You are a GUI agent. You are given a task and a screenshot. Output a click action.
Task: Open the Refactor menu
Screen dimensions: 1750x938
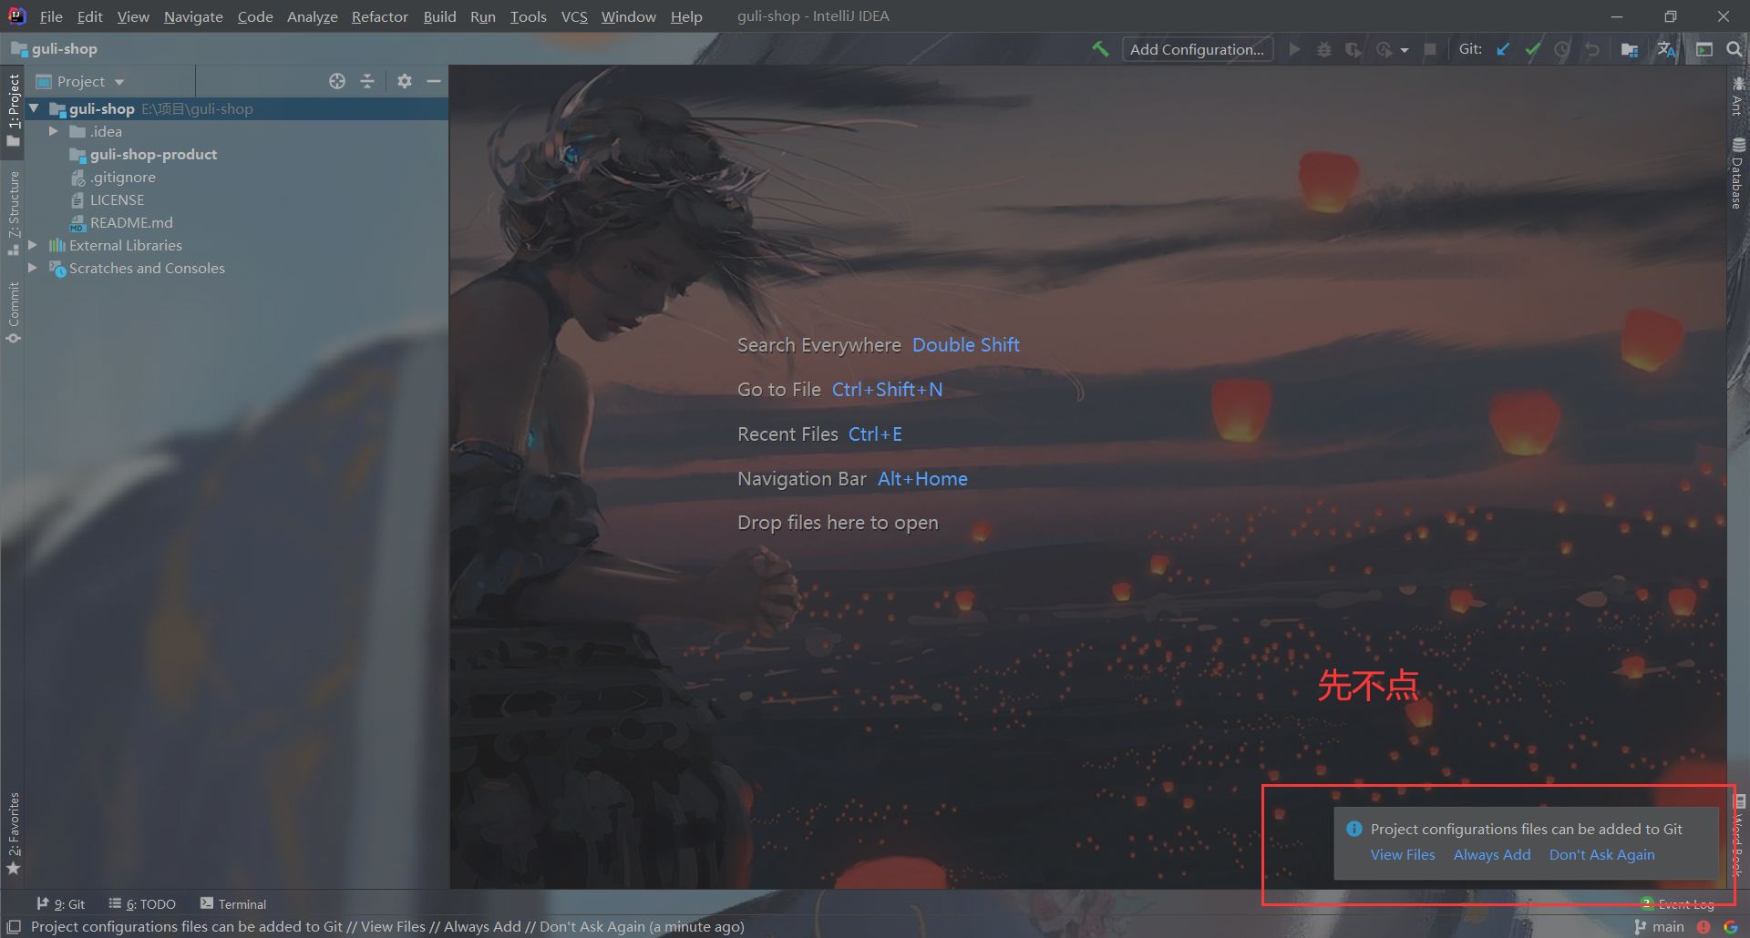379,16
